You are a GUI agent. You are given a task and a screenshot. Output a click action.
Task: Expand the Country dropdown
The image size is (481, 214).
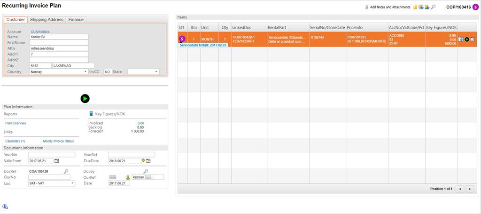(x=85, y=72)
